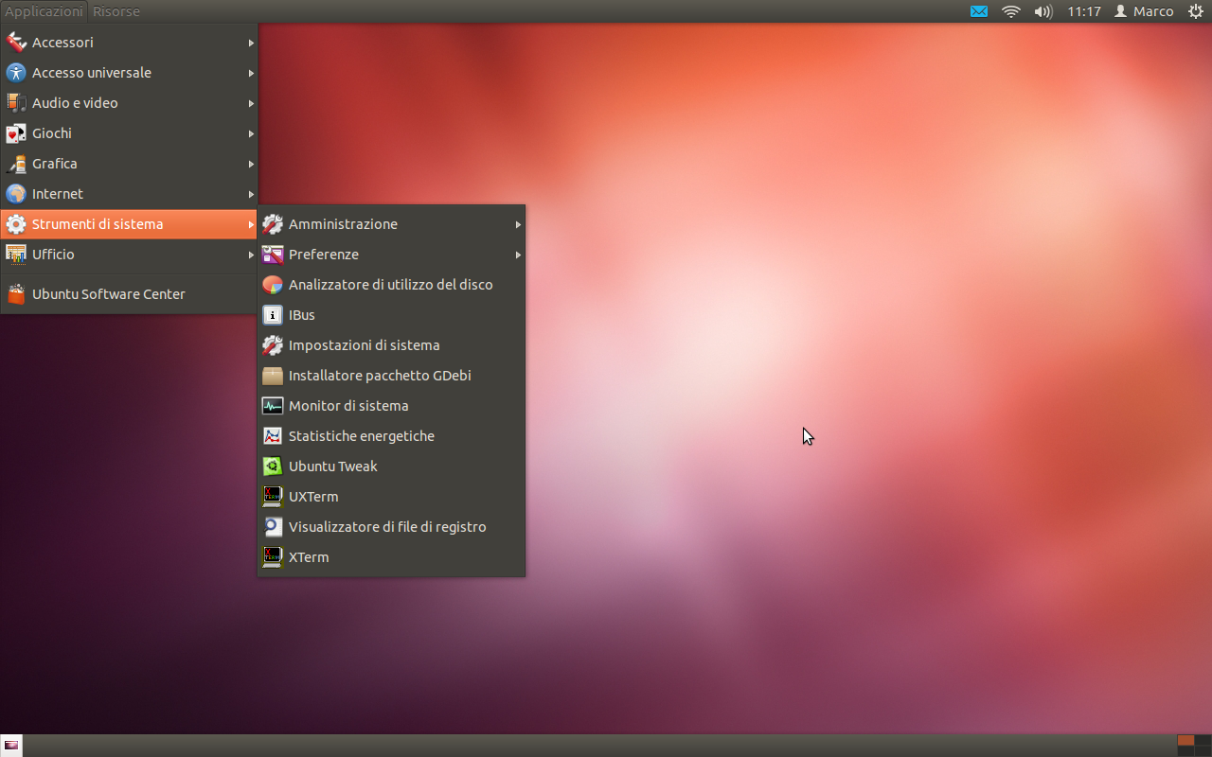The image size is (1212, 757).
Task: Click the Statistiche energetiche chart icon
Action: 273,436
